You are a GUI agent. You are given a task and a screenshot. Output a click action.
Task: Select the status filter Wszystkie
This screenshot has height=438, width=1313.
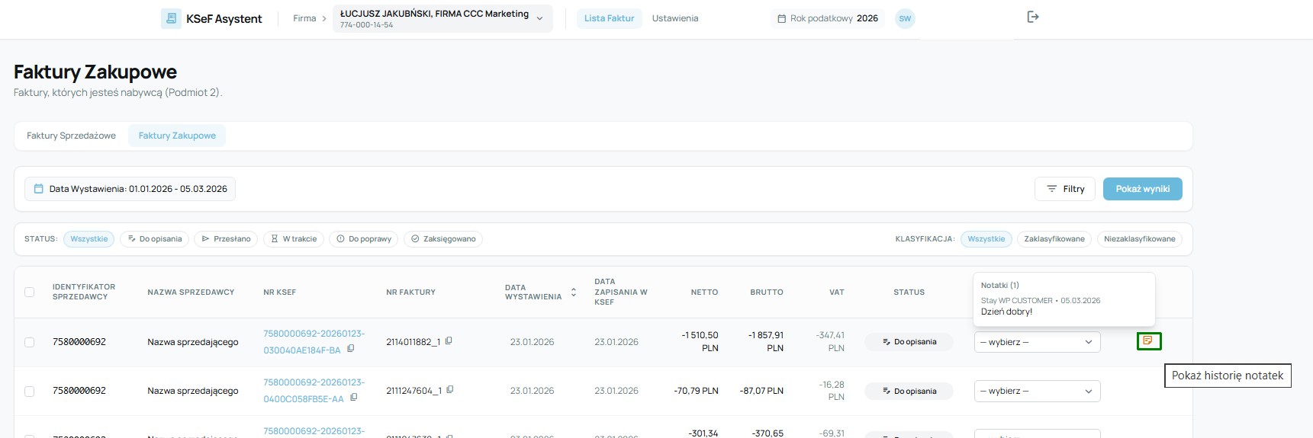pyautogui.click(x=89, y=239)
